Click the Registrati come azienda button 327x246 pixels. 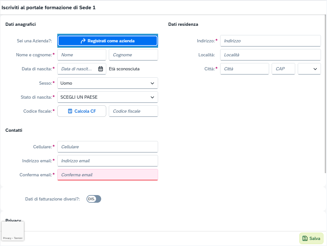pyautogui.click(x=108, y=41)
